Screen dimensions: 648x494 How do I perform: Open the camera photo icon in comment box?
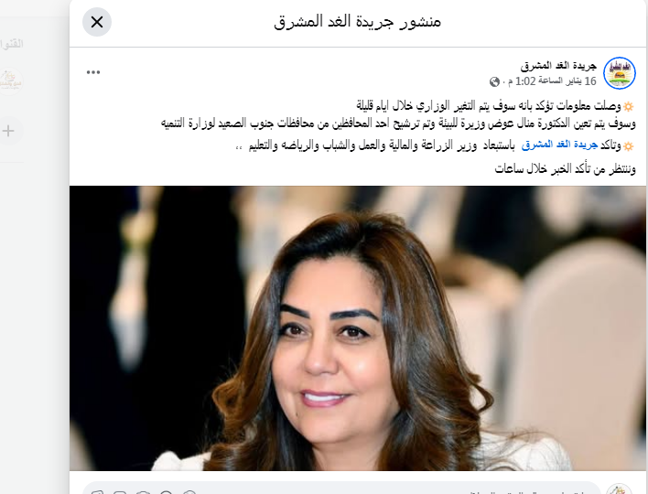click(143, 492)
